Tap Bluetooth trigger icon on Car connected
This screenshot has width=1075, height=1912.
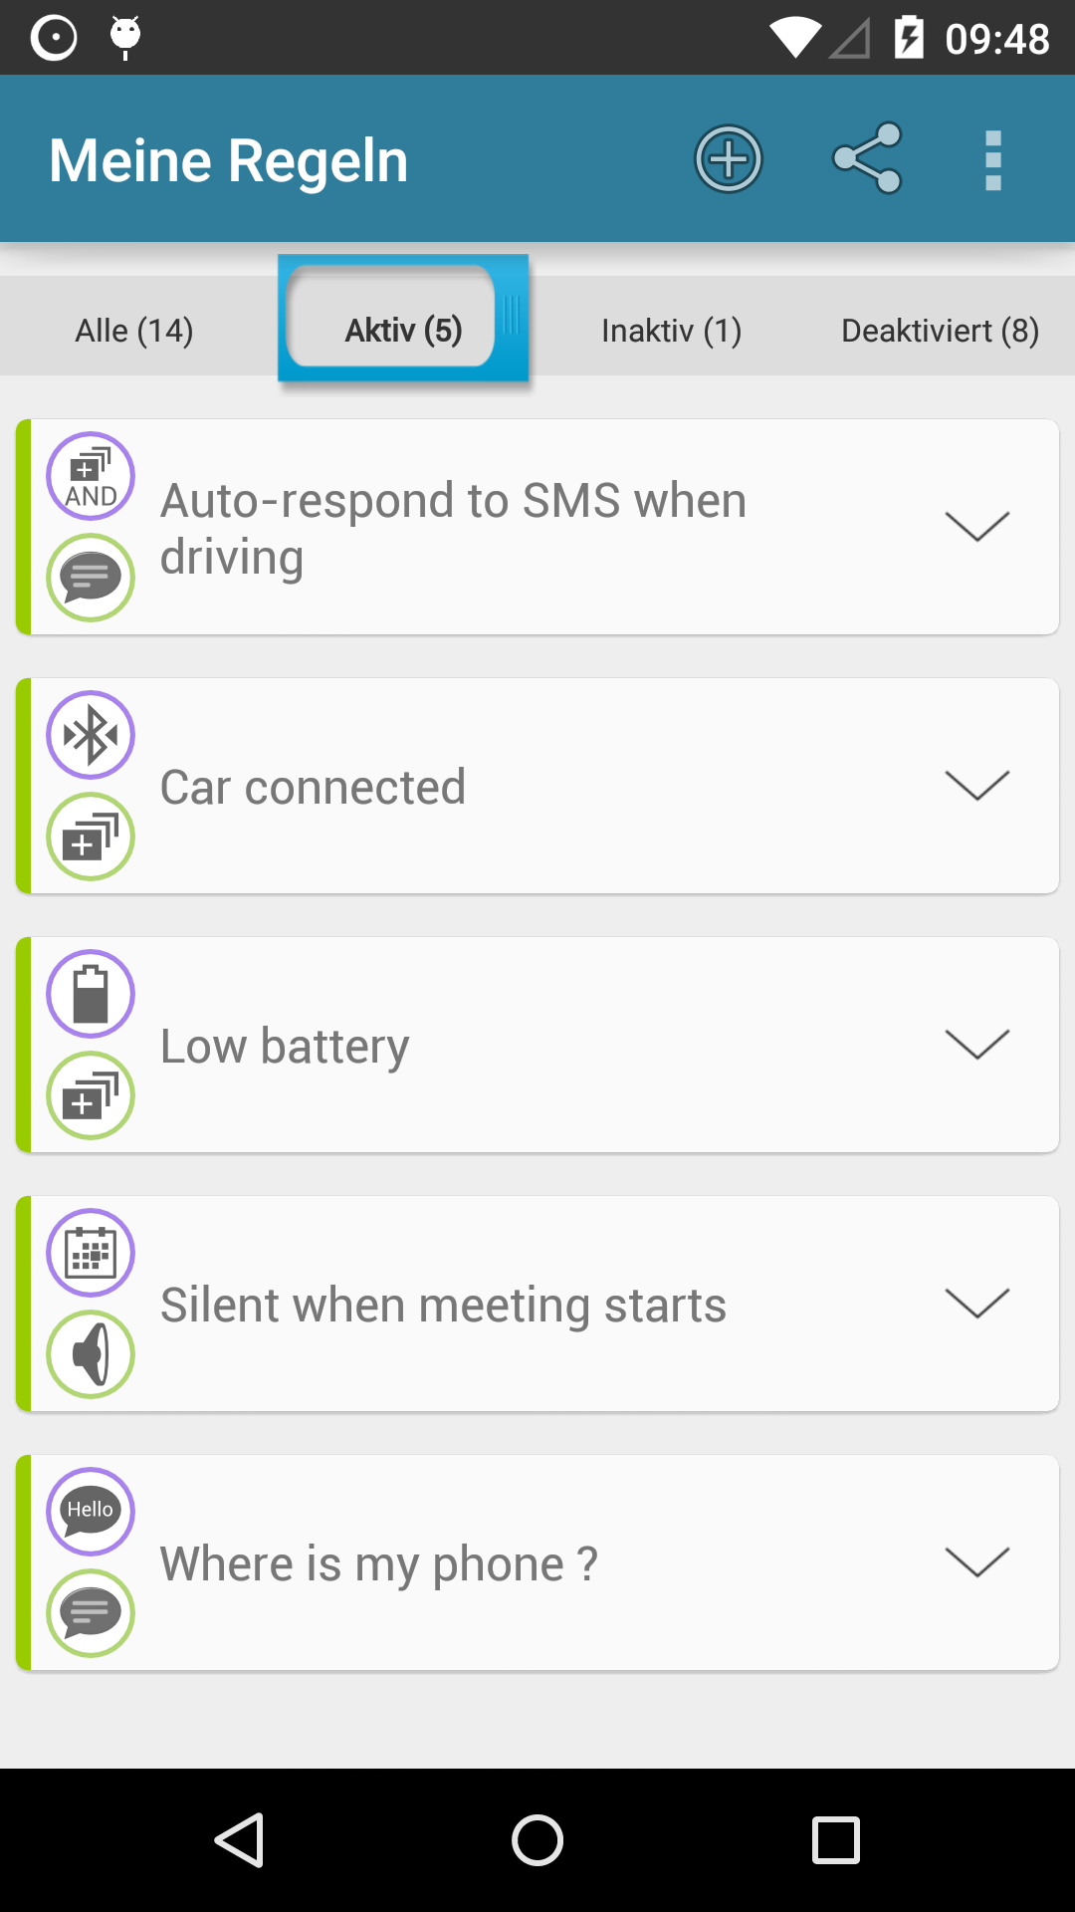click(x=91, y=735)
